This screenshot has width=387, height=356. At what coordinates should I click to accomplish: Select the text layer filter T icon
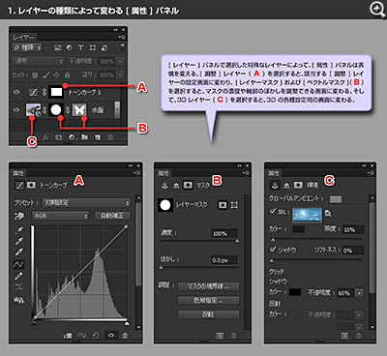(x=80, y=47)
